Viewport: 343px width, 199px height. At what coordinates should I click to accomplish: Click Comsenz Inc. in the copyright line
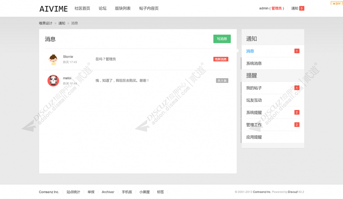[x=262, y=192]
